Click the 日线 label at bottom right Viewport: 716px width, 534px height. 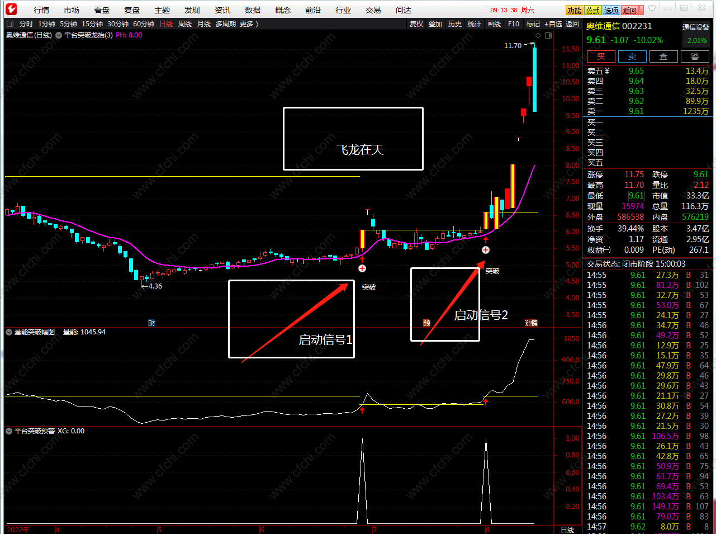[x=567, y=530]
